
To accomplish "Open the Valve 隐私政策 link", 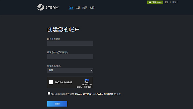I will [x=105, y=94].
